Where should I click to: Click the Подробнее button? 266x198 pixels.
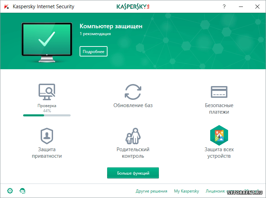tap(93, 51)
